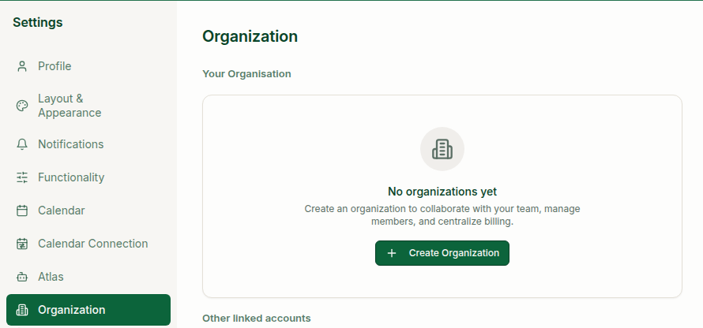Click the building icon above No organizations yet
This screenshot has height=328, width=703.
click(442, 149)
